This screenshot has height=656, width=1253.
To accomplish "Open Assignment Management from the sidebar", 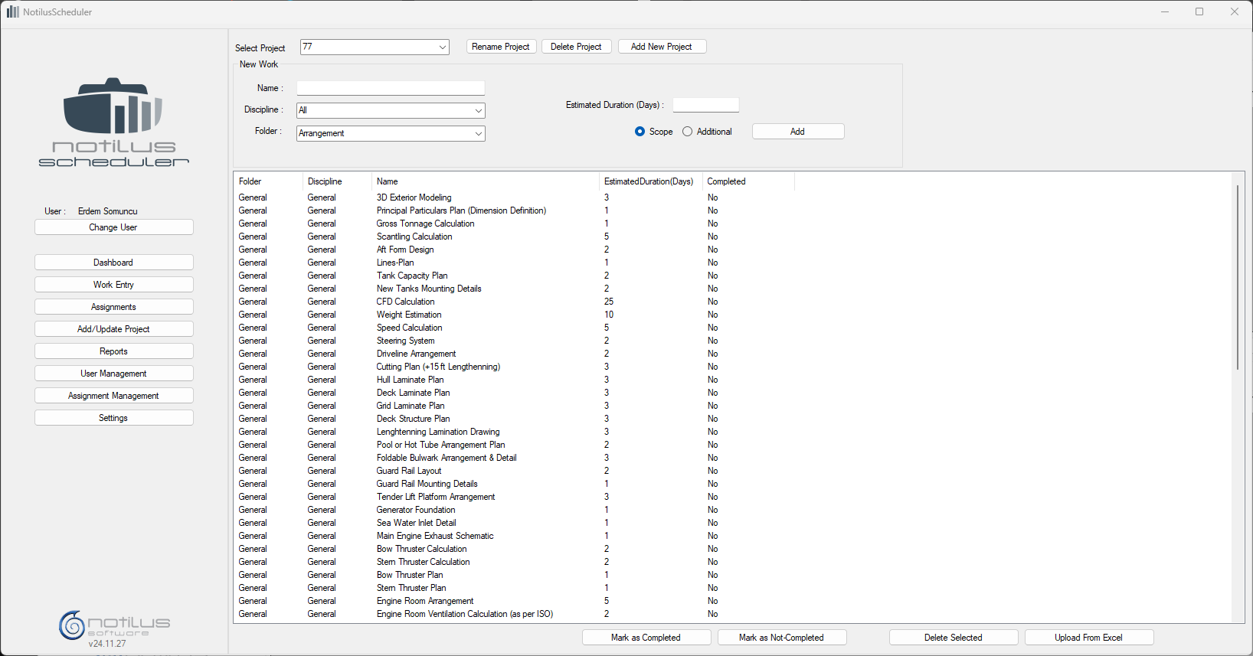I will click(x=113, y=396).
